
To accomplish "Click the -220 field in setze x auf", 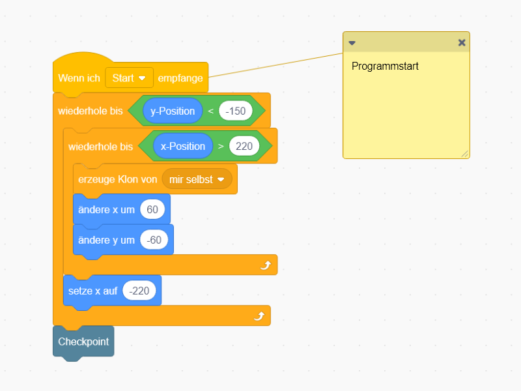I will [x=139, y=291].
